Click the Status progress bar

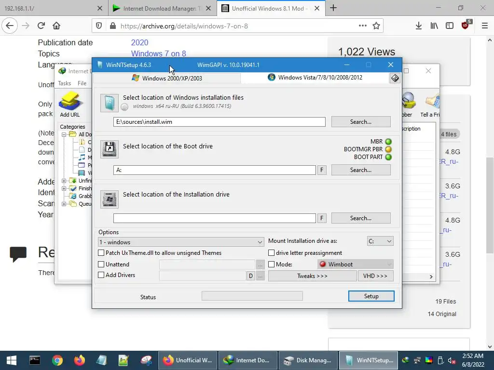pyautogui.click(x=252, y=296)
